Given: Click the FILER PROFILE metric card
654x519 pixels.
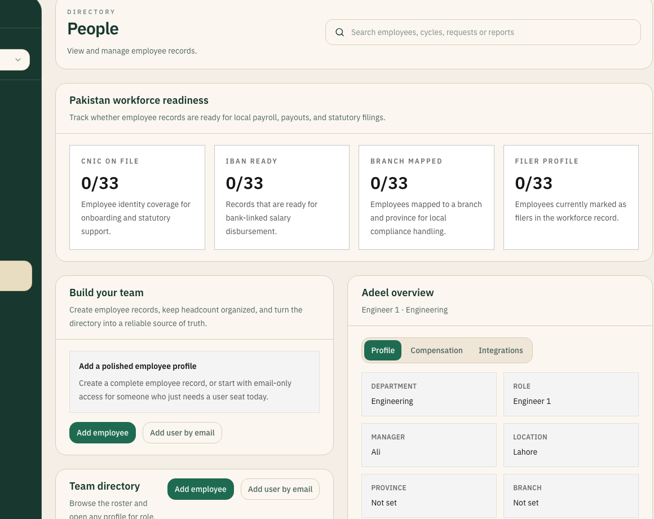Looking at the screenshot, I should [x=571, y=197].
